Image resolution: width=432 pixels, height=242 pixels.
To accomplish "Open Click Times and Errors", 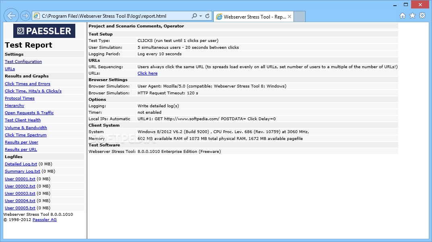I will coord(27,83).
